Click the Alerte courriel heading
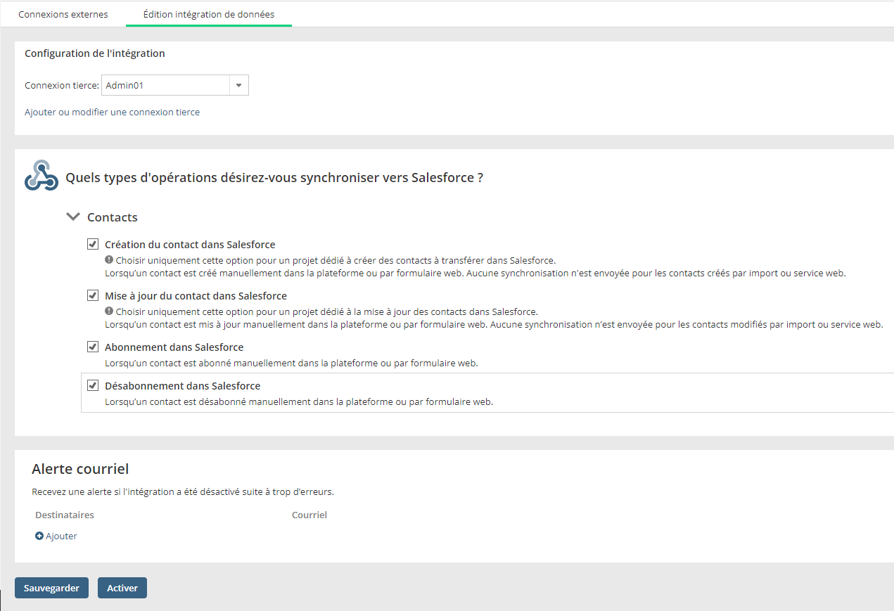894x611 pixels. [80, 469]
